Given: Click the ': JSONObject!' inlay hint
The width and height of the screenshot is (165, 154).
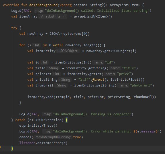Looking at the screenshot, I should [68, 51].
